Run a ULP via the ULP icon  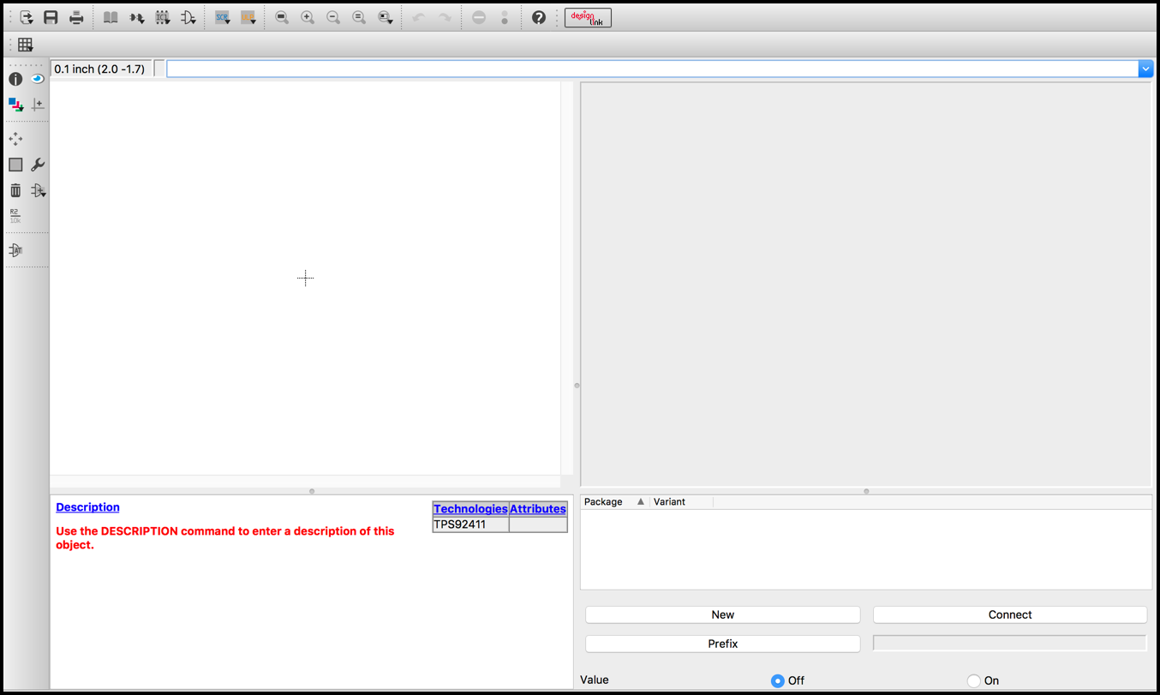(248, 17)
